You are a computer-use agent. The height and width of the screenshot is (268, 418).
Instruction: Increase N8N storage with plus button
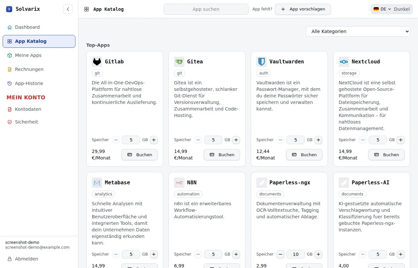pos(236,254)
